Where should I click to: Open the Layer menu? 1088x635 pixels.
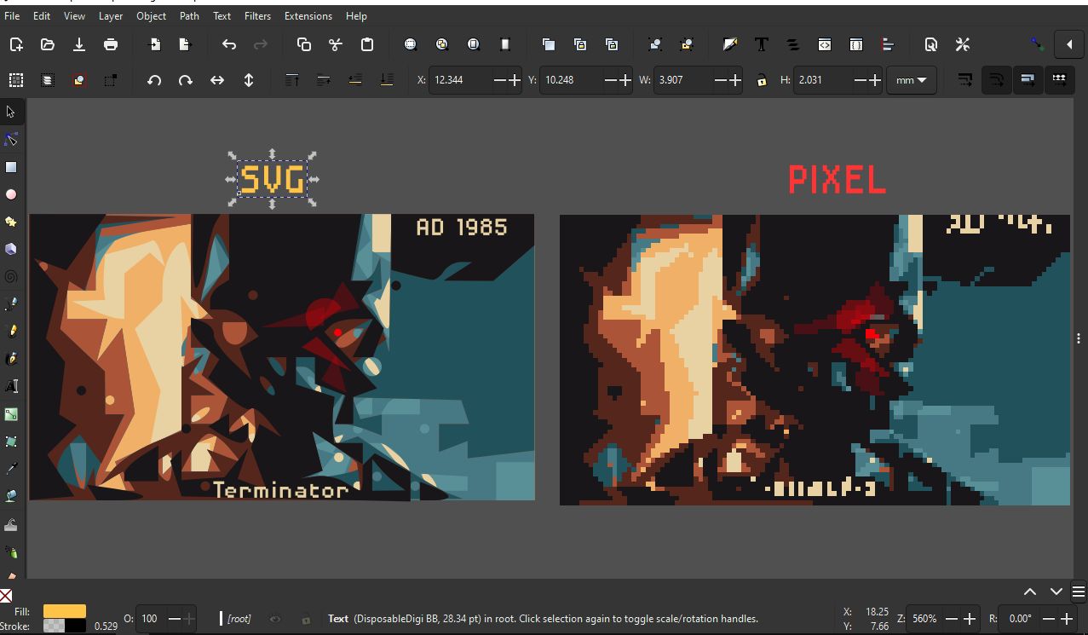coord(111,15)
